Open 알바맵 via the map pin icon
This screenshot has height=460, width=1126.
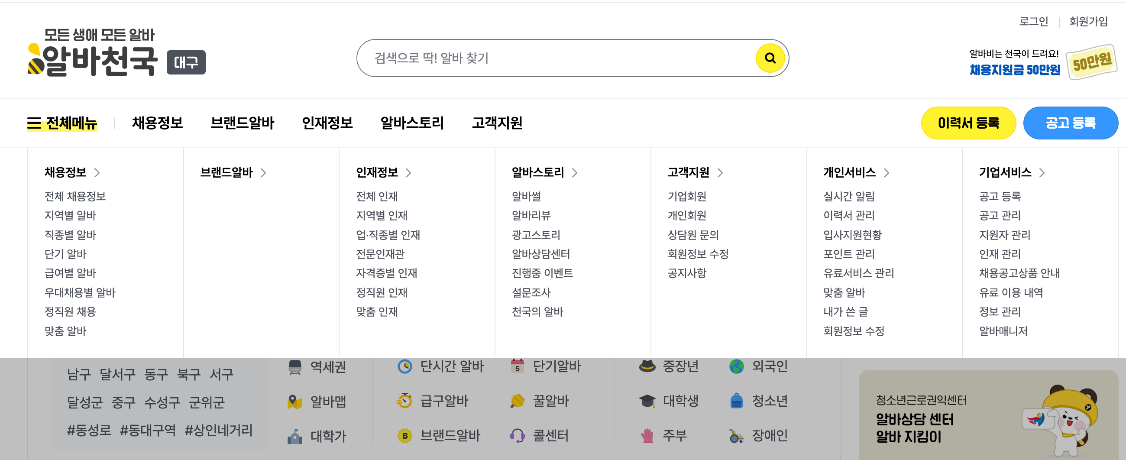pos(295,402)
